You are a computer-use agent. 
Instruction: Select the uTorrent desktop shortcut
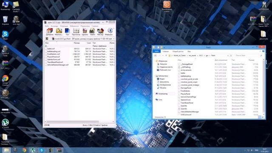click(x=5, y=124)
